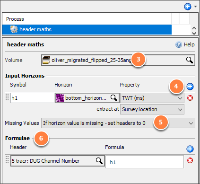This screenshot has width=200, height=184.
Task: Open the extract at Survey location dropdown
Action: 152,109
